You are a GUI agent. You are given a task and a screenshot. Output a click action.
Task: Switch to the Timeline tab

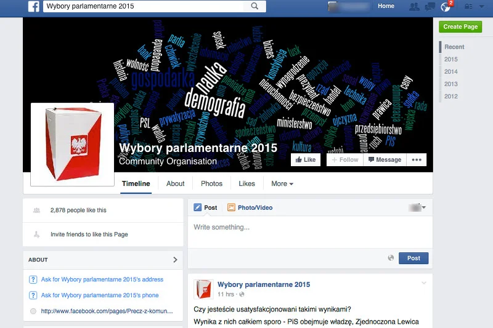[136, 183]
